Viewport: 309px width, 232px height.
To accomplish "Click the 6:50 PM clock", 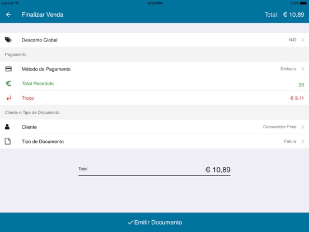I will pyautogui.click(x=155, y=3).
